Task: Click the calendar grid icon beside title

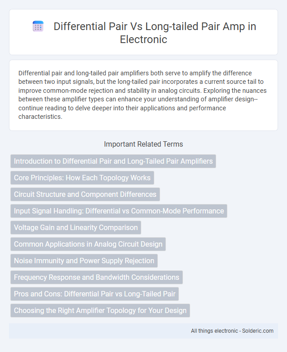Action: [38, 26]
